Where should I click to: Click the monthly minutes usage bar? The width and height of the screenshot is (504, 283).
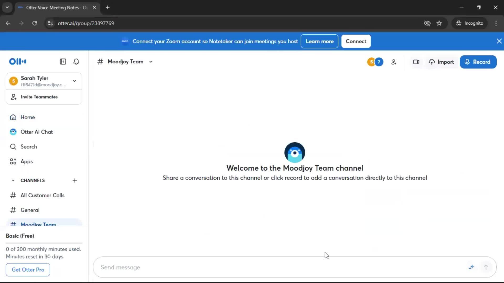tap(44, 243)
